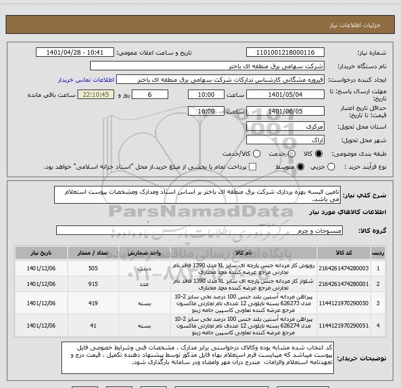Click product code 2164261474280003
401x388 pixels.
(344, 268)
